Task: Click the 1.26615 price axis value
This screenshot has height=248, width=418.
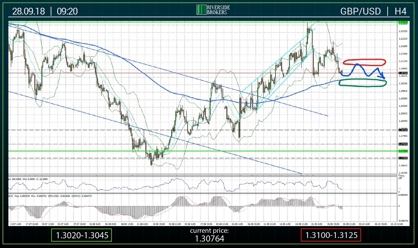Action: pos(403,165)
